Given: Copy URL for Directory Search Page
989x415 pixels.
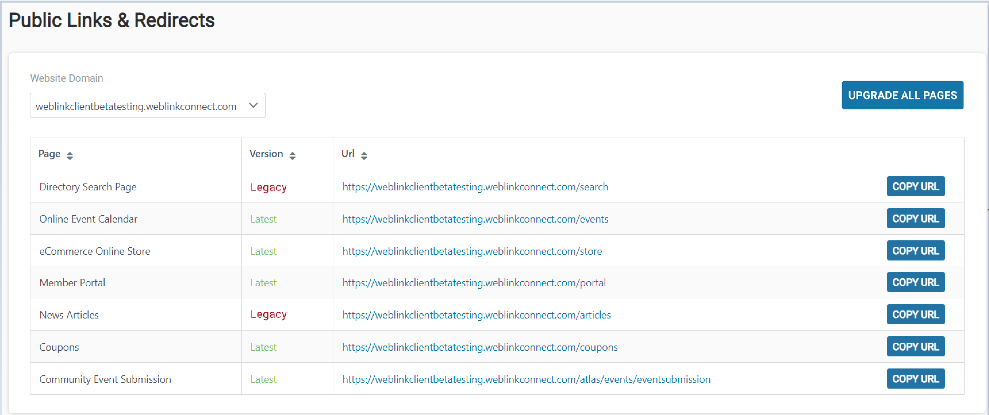Looking at the screenshot, I should tap(915, 186).
